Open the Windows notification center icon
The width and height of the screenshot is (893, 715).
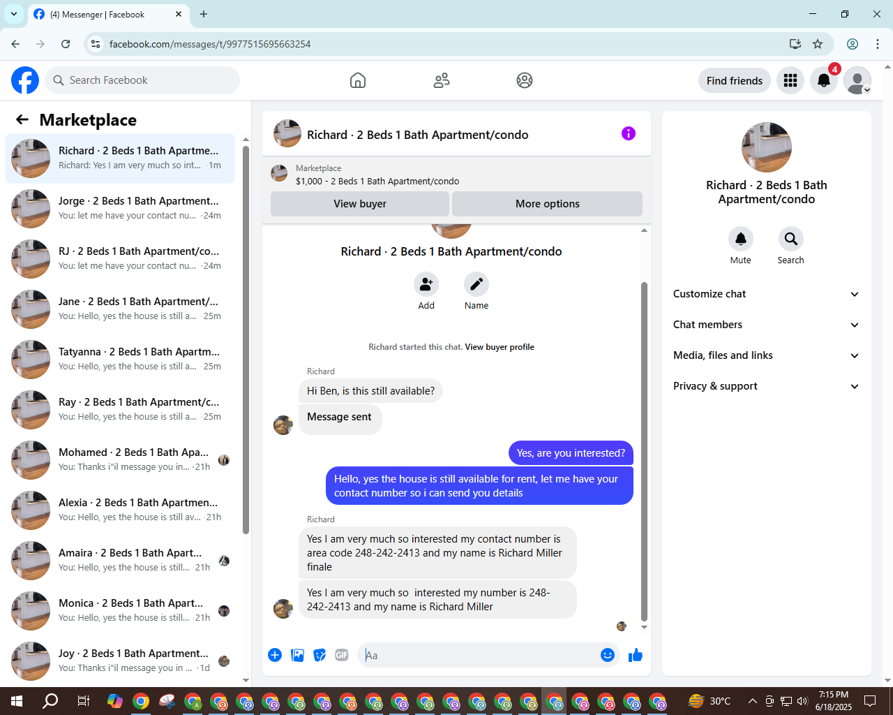coord(870,701)
